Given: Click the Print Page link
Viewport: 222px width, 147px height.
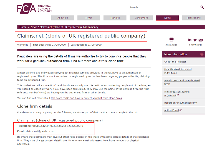Looking at the screenshot, I should [171, 44].
